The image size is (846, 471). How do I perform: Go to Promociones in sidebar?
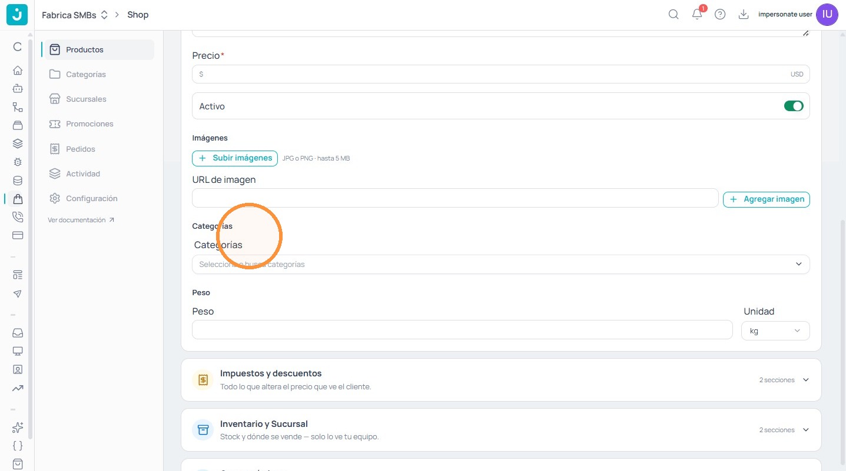89,124
